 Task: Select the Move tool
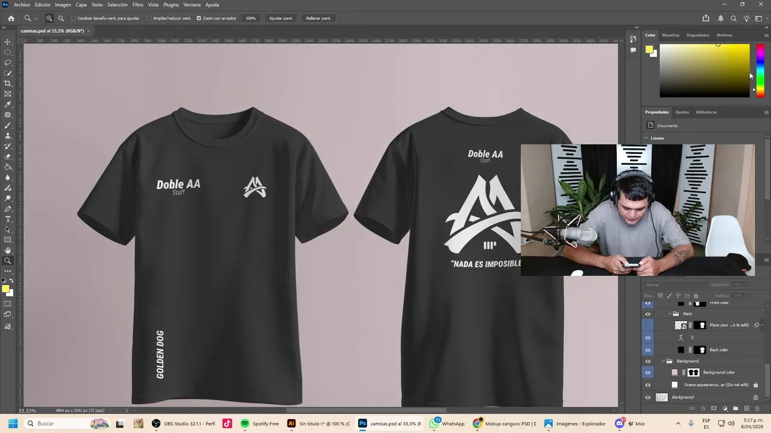(8, 42)
